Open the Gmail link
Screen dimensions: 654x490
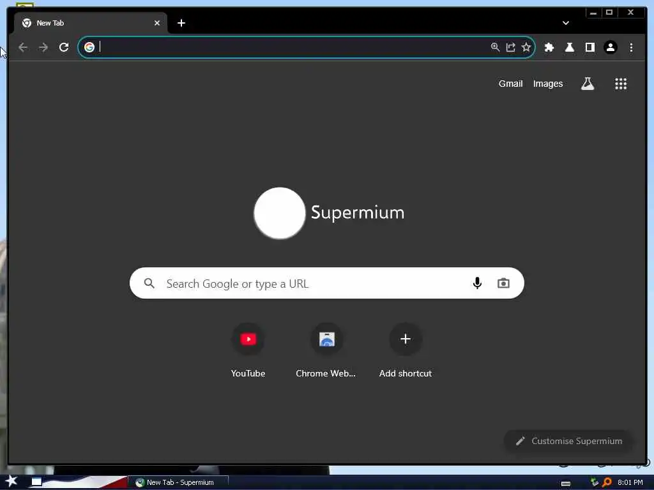(x=510, y=84)
